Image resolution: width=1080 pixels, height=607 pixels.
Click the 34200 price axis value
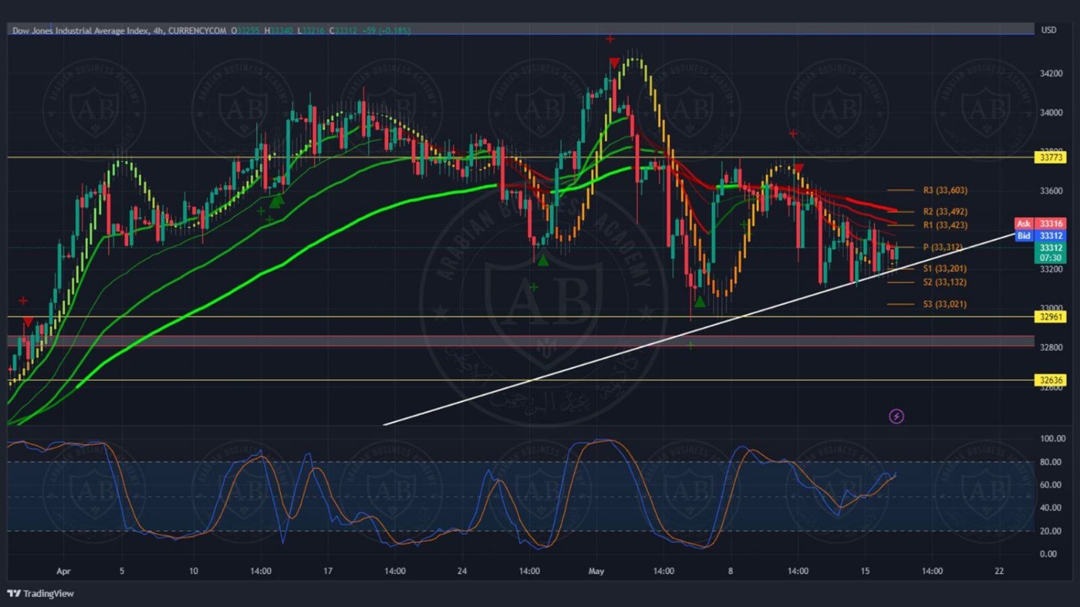pyautogui.click(x=1051, y=73)
